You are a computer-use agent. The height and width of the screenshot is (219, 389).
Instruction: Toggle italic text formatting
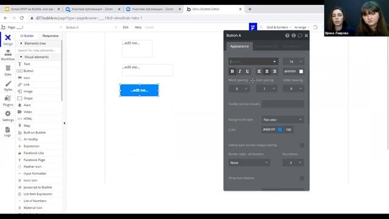[x=239, y=72]
